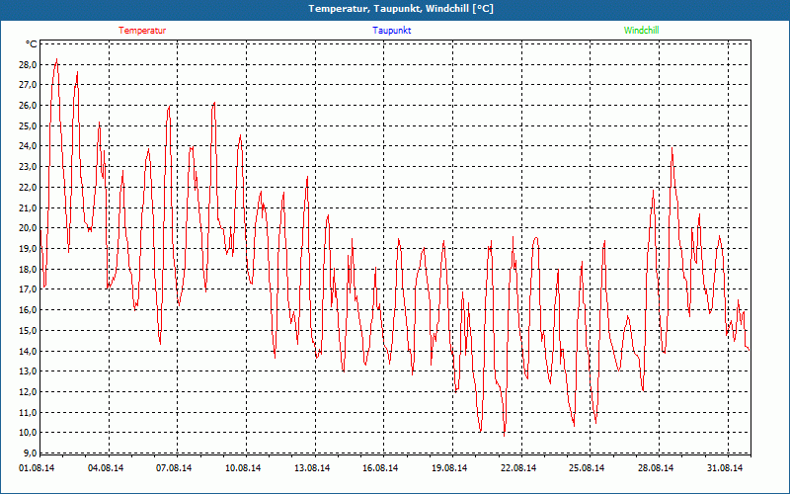Click the 07.08.14 date label

pyautogui.click(x=174, y=468)
